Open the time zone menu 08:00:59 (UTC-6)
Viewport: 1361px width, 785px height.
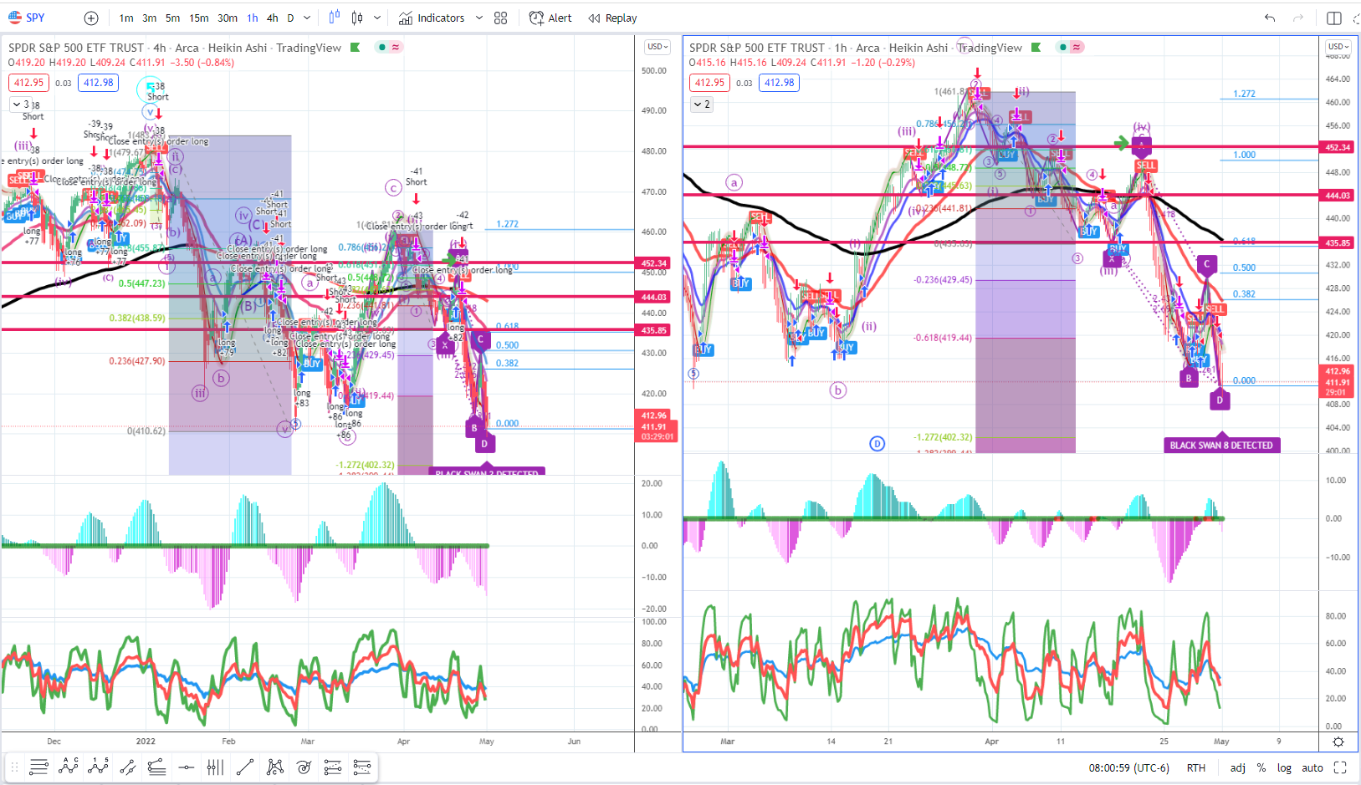coord(1128,767)
